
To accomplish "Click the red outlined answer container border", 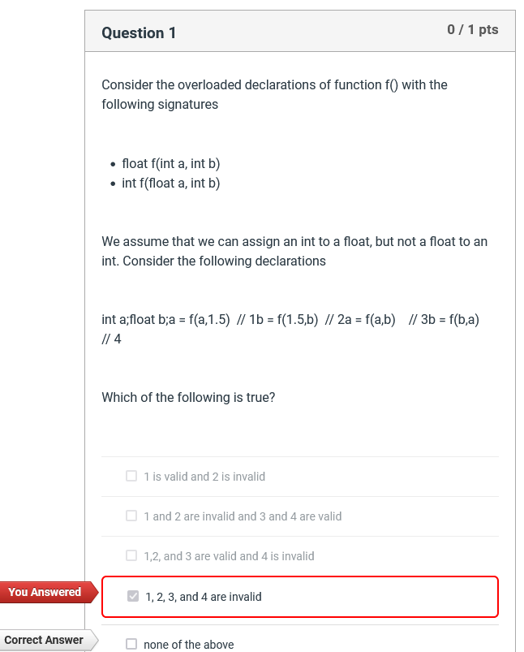I will (299, 576).
